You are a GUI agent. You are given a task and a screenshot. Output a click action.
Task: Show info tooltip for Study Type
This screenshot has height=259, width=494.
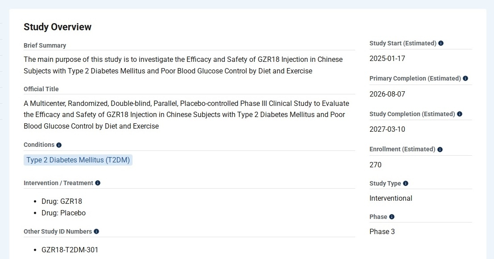pos(406,183)
